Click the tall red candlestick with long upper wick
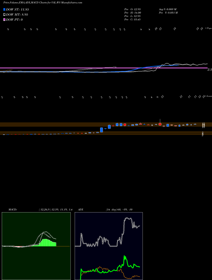212x280 pixels. pyautogui.click(x=160, y=123)
